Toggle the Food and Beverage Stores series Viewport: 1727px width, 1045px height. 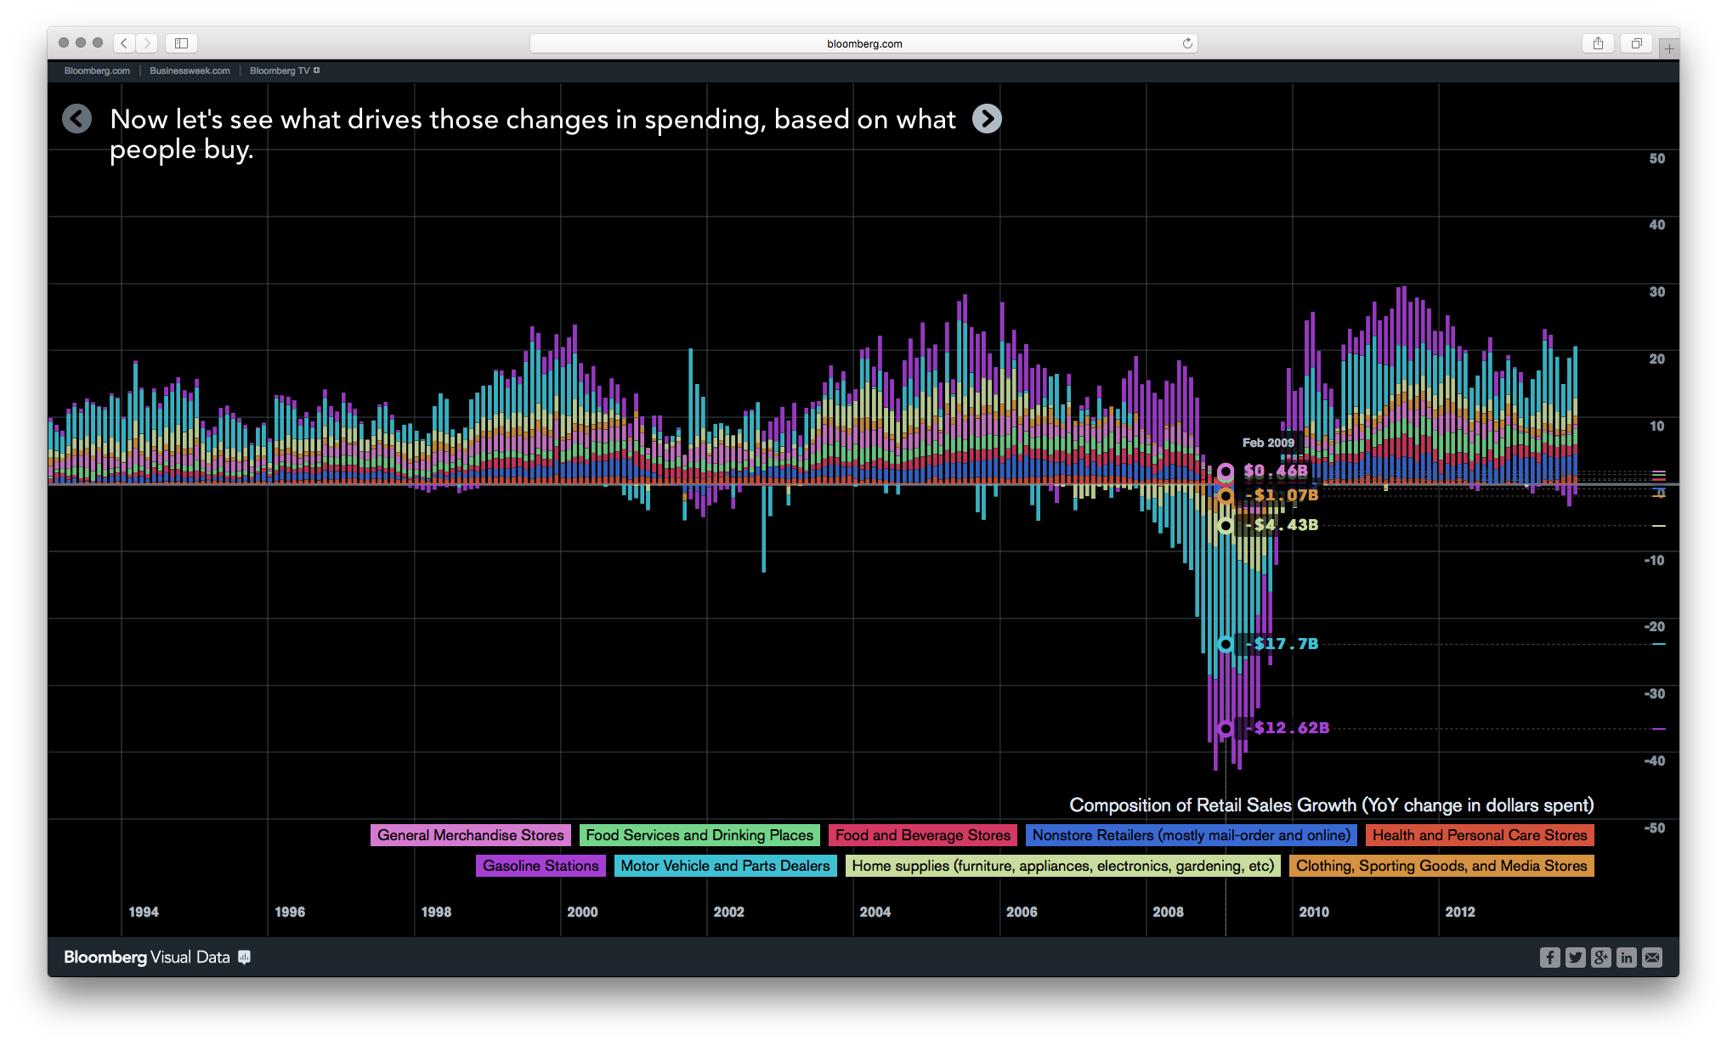click(923, 835)
